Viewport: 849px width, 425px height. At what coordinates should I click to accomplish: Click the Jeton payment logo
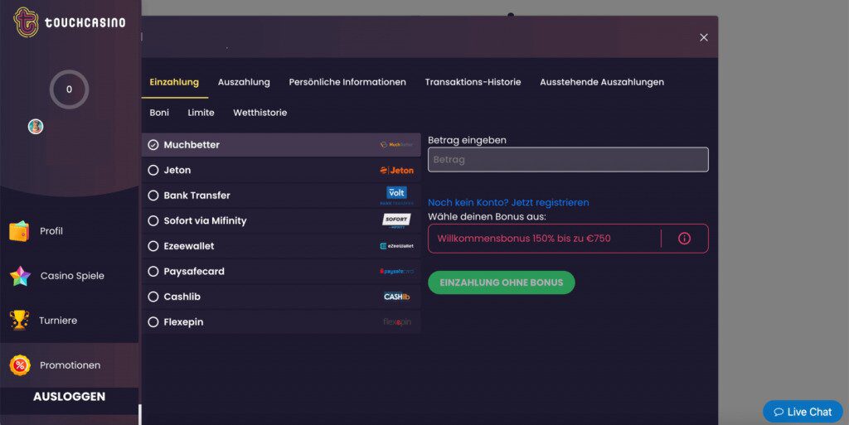(x=396, y=171)
